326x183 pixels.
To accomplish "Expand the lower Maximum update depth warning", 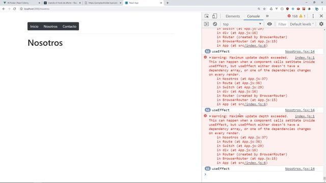I will pos(210,116).
